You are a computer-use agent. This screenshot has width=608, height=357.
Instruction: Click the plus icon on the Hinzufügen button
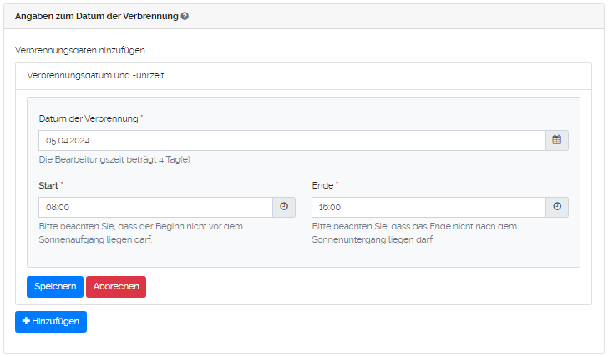[x=26, y=322]
